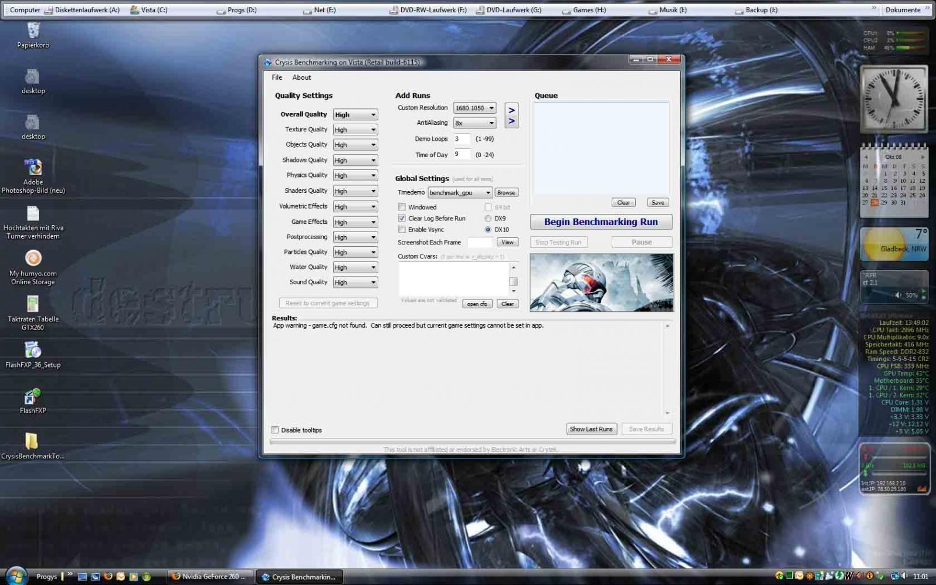This screenshot has height=585, width=936.
Task: Uncheck Clear Log Before Run
Action: (402, 218)
